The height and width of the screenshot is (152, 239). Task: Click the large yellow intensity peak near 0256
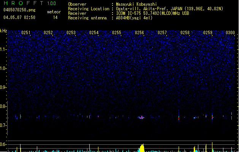click(142, 148)
